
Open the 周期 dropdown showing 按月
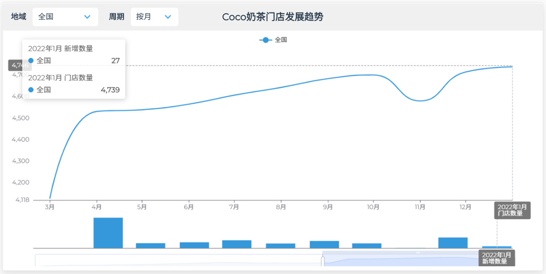pyautogui.click(x=154, y=17)
